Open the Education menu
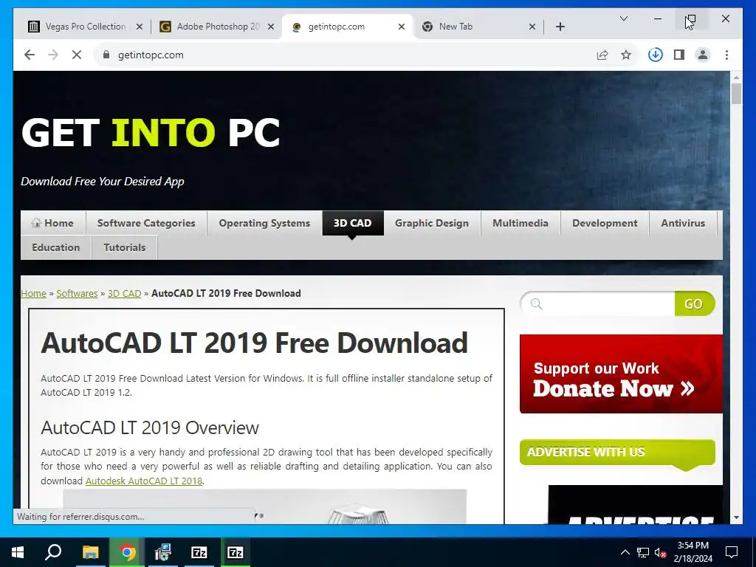The width and height of the screenshot is (756, 567). pos(56,247)
